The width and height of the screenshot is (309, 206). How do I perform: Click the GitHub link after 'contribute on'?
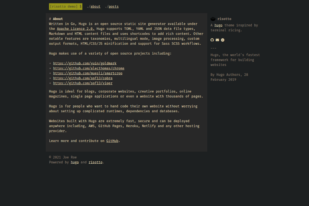112,141
